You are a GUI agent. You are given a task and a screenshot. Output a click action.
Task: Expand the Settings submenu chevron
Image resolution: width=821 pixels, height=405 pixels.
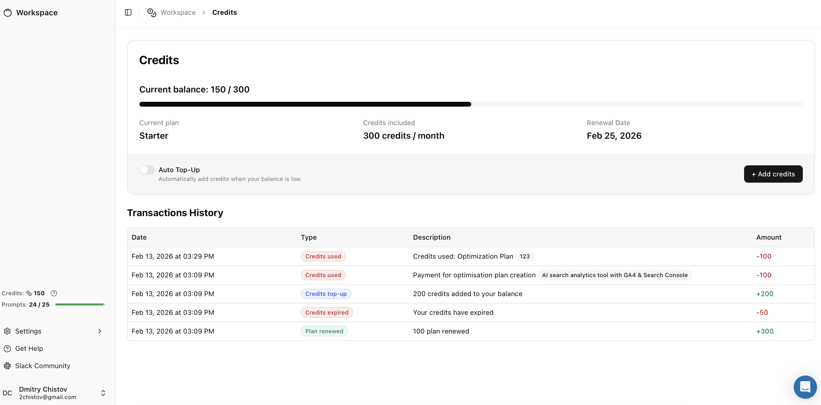pyautogui.click(x=100, y=331)
